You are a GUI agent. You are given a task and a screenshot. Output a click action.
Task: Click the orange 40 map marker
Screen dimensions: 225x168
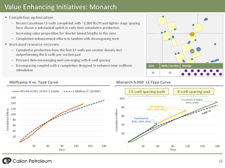click(x=192, y=34)
